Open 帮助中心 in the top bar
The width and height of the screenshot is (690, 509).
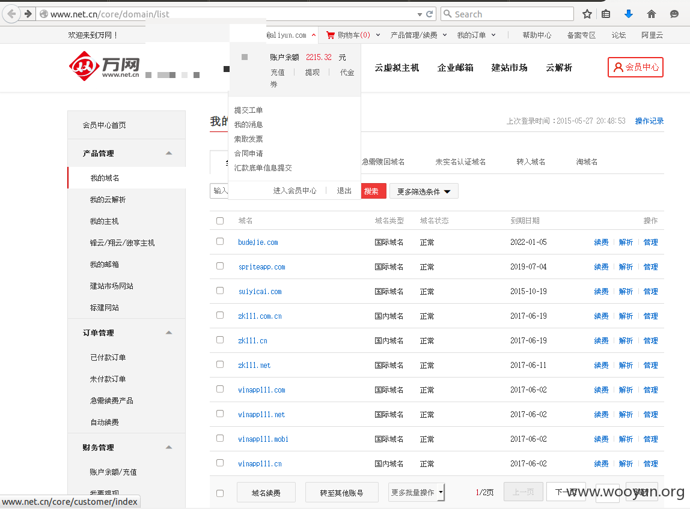click(x=536, y=35)
